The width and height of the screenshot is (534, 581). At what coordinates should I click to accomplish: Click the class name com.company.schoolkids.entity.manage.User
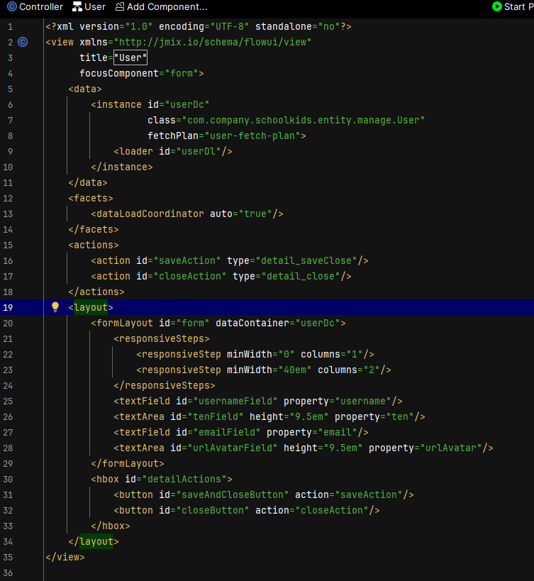(304, 120)
